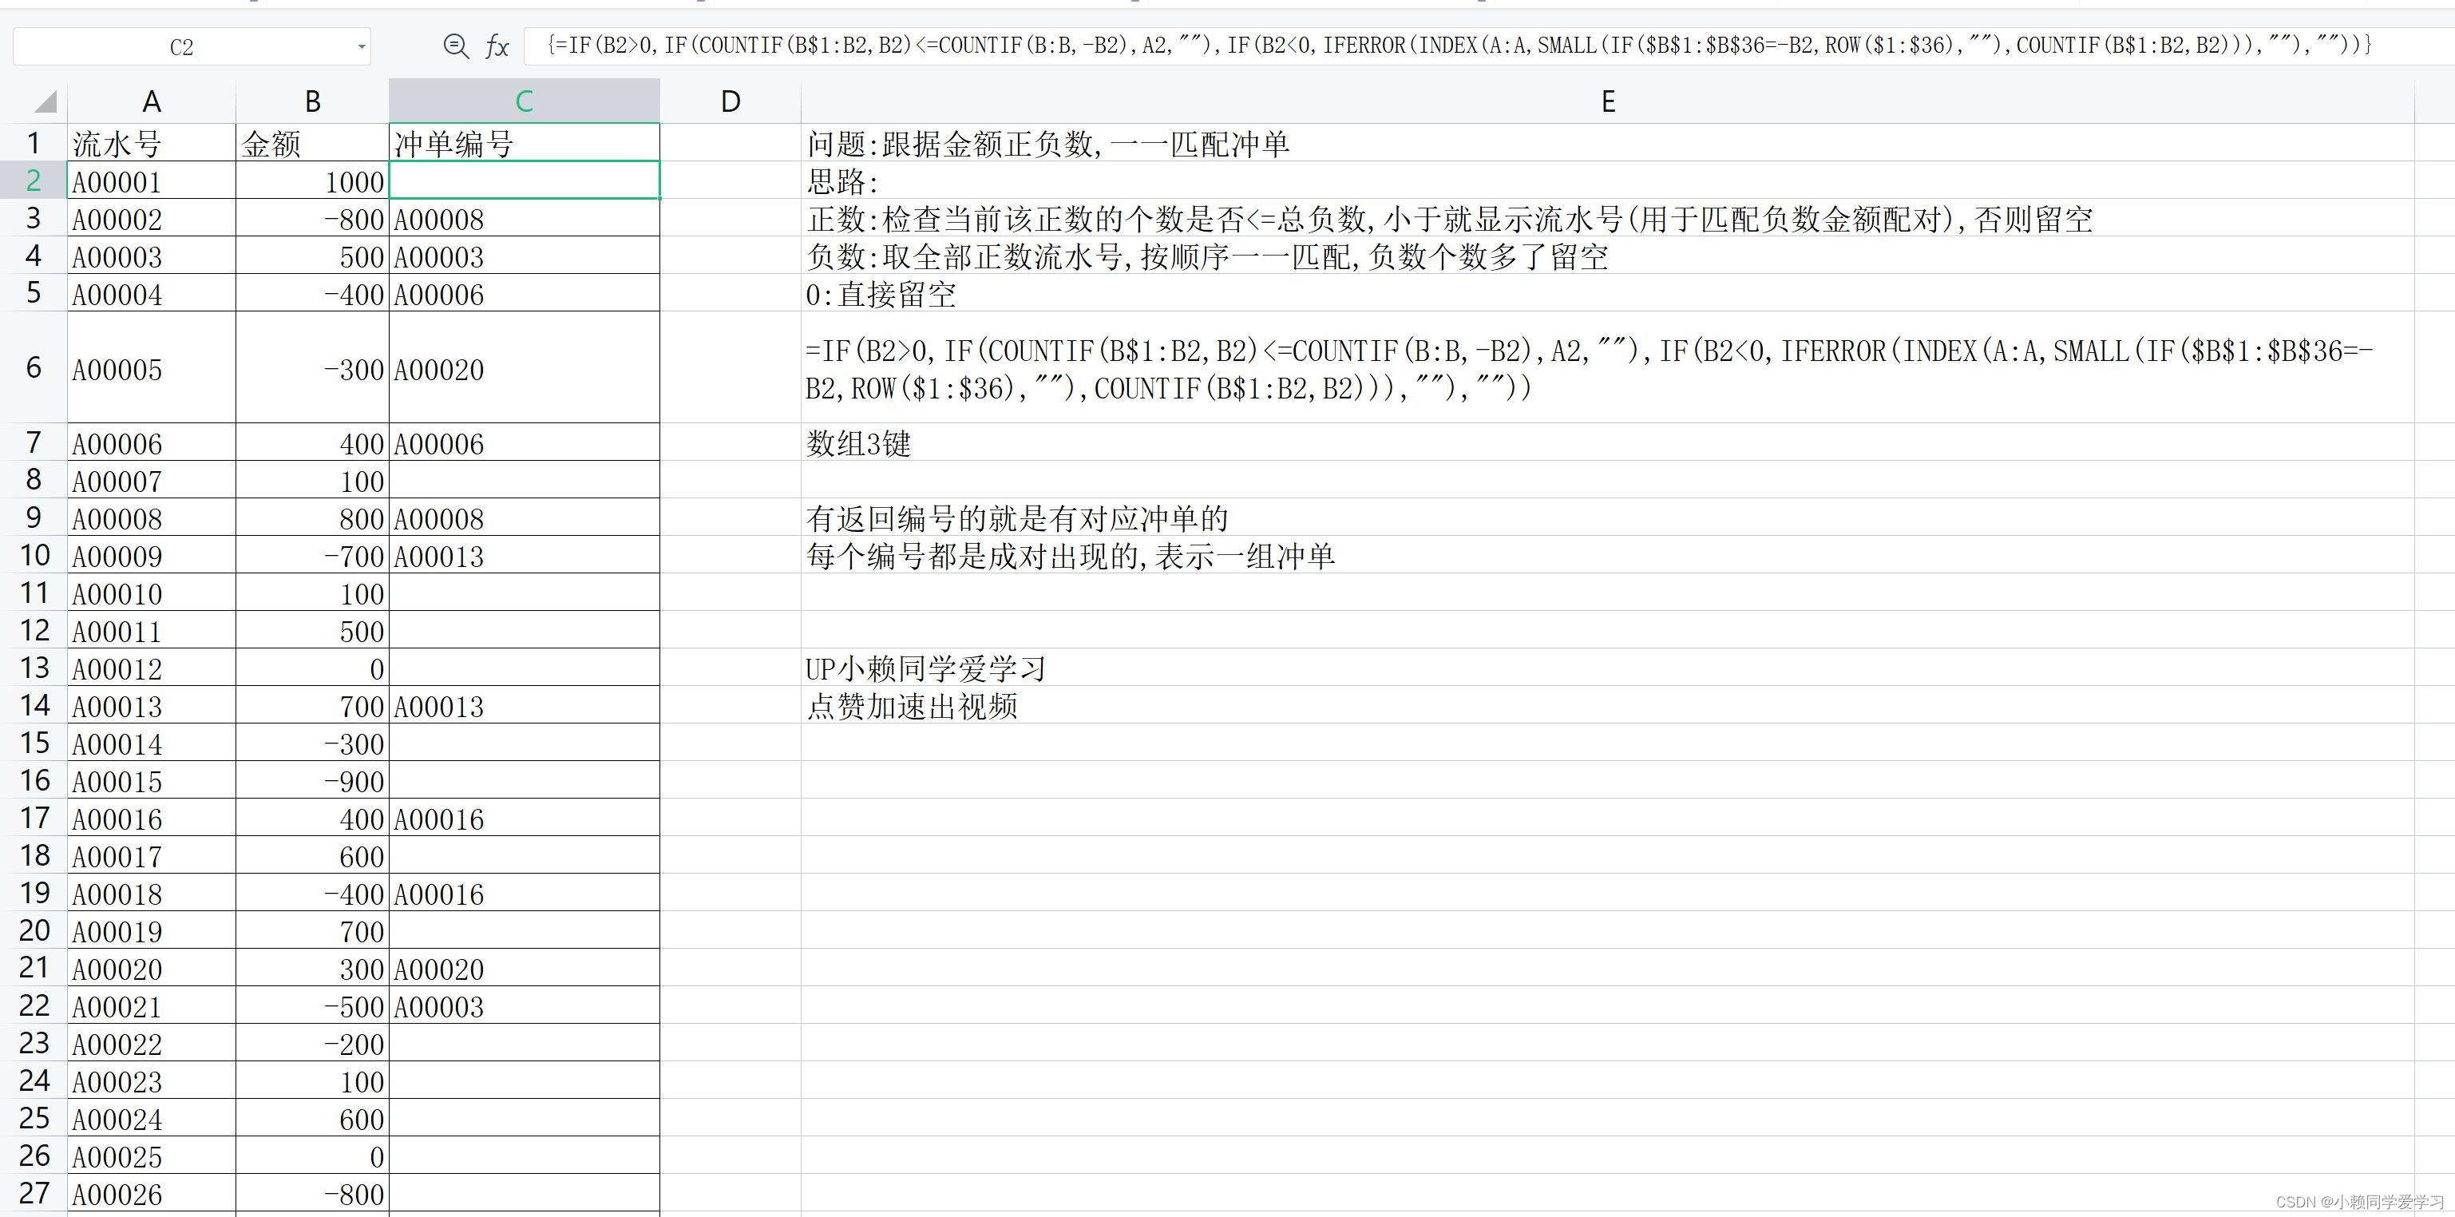This screenshot has height=1217, width=2455.
Task: Click the cell with text UP小赖同学爱学习
Action: (925, 668)
